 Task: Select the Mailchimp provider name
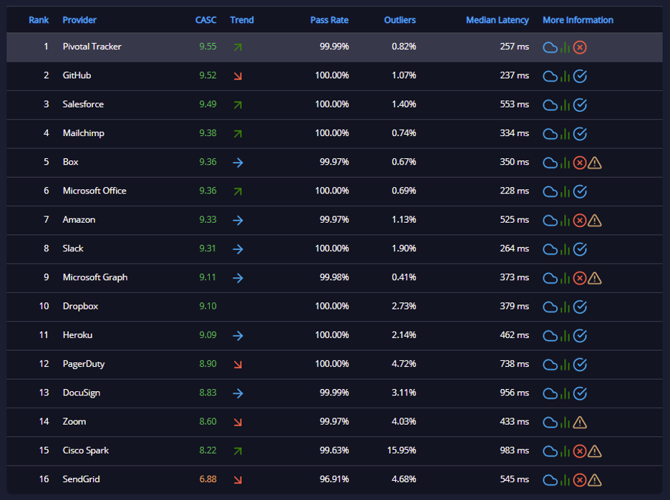point(83,133)
